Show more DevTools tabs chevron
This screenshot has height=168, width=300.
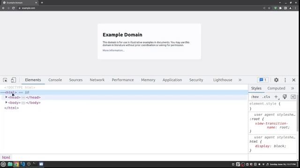[240, 80]
